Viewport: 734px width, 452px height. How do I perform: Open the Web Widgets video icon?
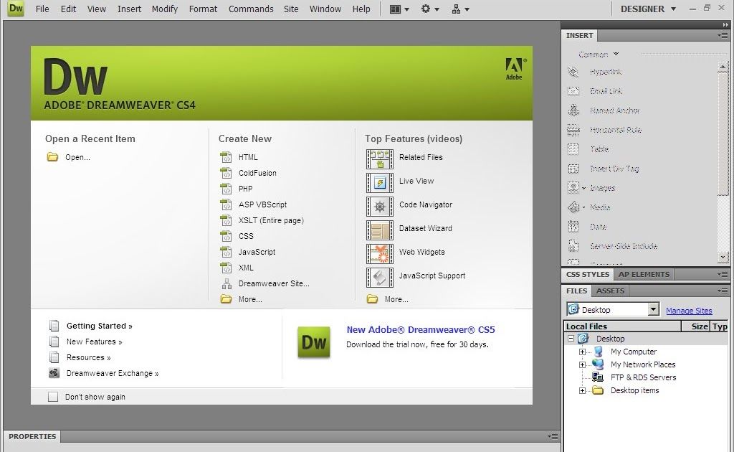(x=380, y=253)
